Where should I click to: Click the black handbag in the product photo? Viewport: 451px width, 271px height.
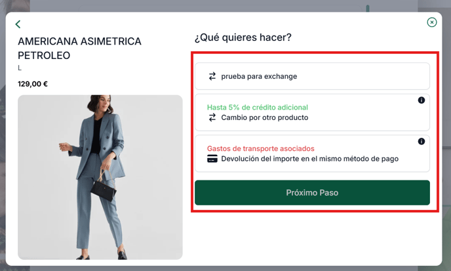tap(104, 190)
